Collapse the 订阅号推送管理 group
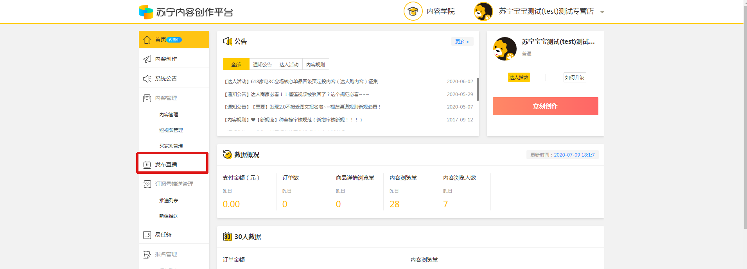 174,184
